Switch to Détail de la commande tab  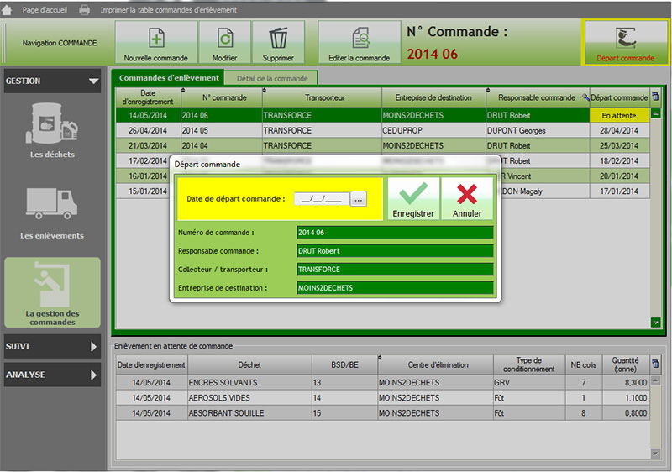(x=272, y=78)
